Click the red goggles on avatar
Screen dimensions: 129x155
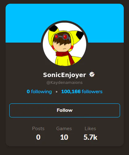[62, 36]
